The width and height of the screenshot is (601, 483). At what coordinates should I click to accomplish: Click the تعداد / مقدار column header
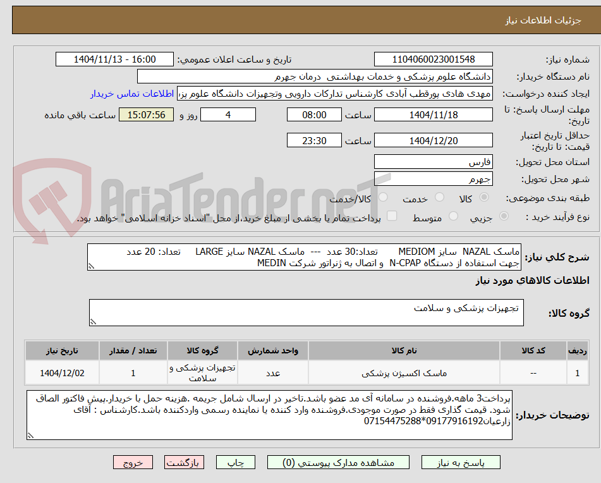coord(133,351)
